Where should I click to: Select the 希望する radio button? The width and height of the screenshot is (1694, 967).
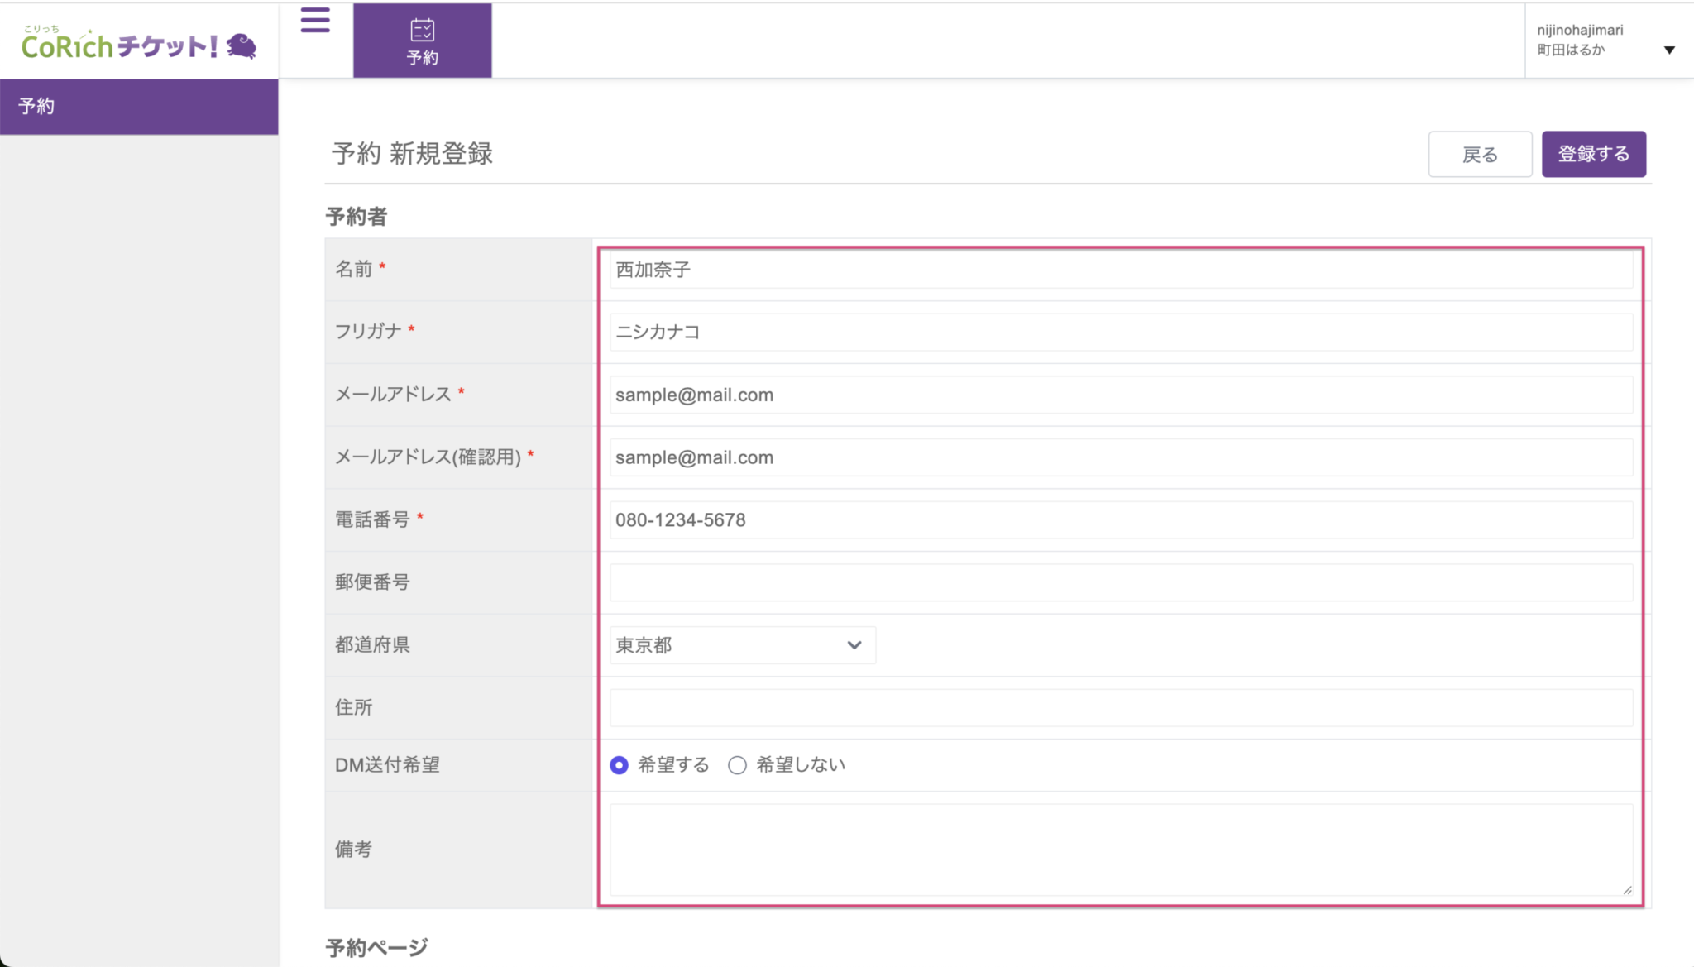[619, 765]
